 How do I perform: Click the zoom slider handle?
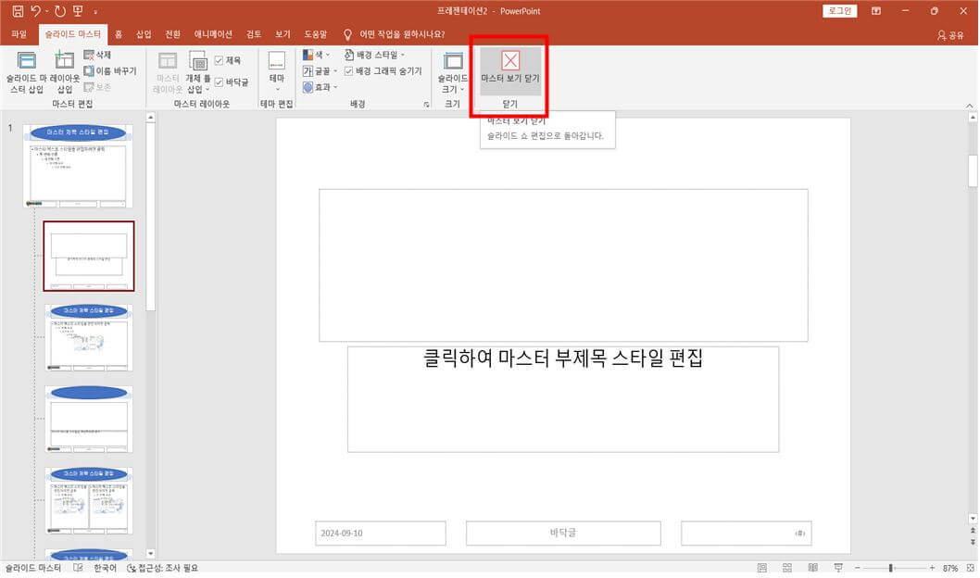click(891, 568)
